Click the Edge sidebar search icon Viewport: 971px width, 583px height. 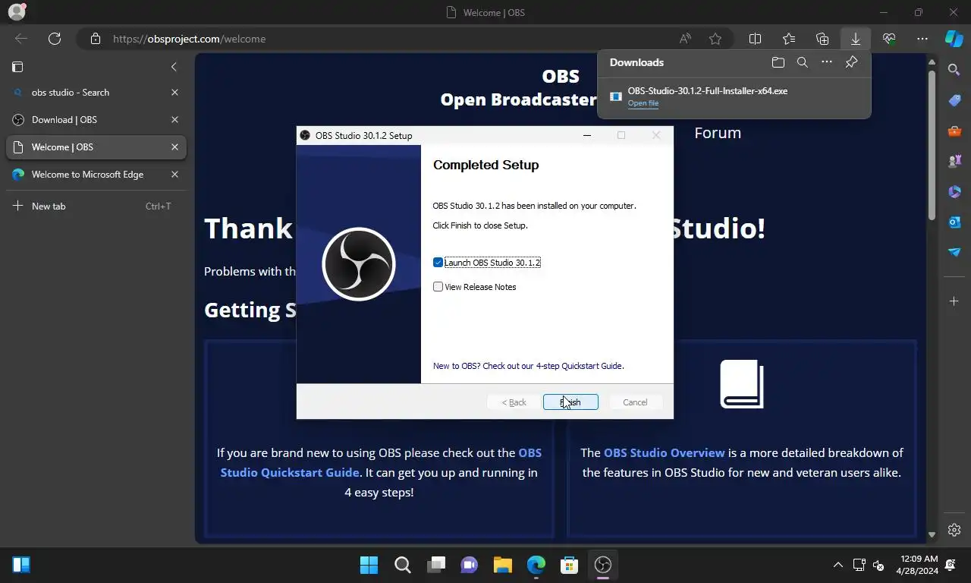954,70
